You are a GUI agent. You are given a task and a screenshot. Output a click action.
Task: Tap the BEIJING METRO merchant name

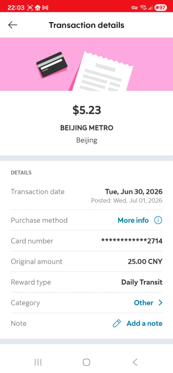point(87,128)
